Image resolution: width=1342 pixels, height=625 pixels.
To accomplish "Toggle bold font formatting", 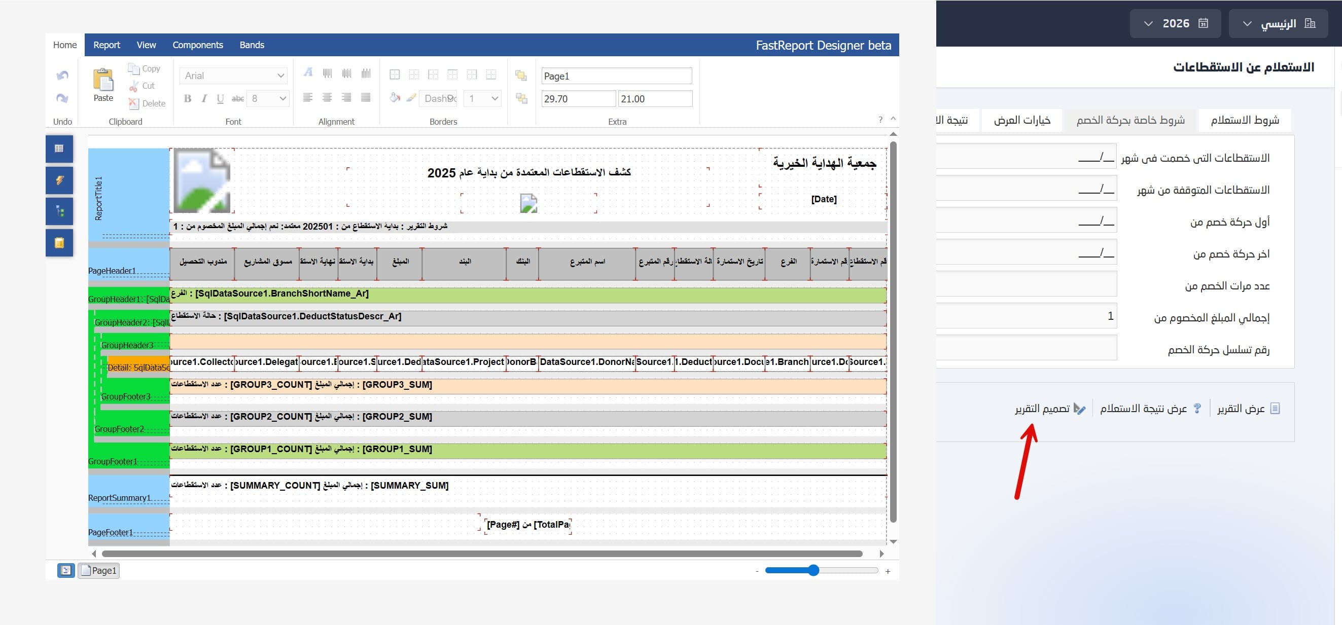I will coord(188,98).
